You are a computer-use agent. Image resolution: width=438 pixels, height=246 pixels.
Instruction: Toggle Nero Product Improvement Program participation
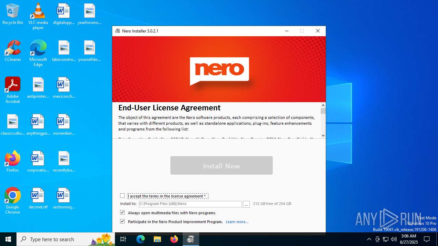[x=122, y=221]
